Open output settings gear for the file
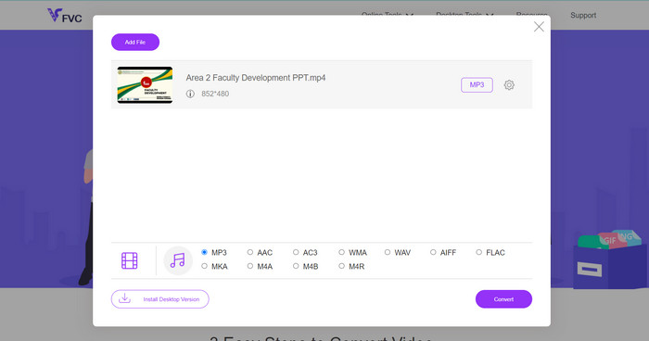Viewport: 649px width, 341px height. tap(509, 85)
